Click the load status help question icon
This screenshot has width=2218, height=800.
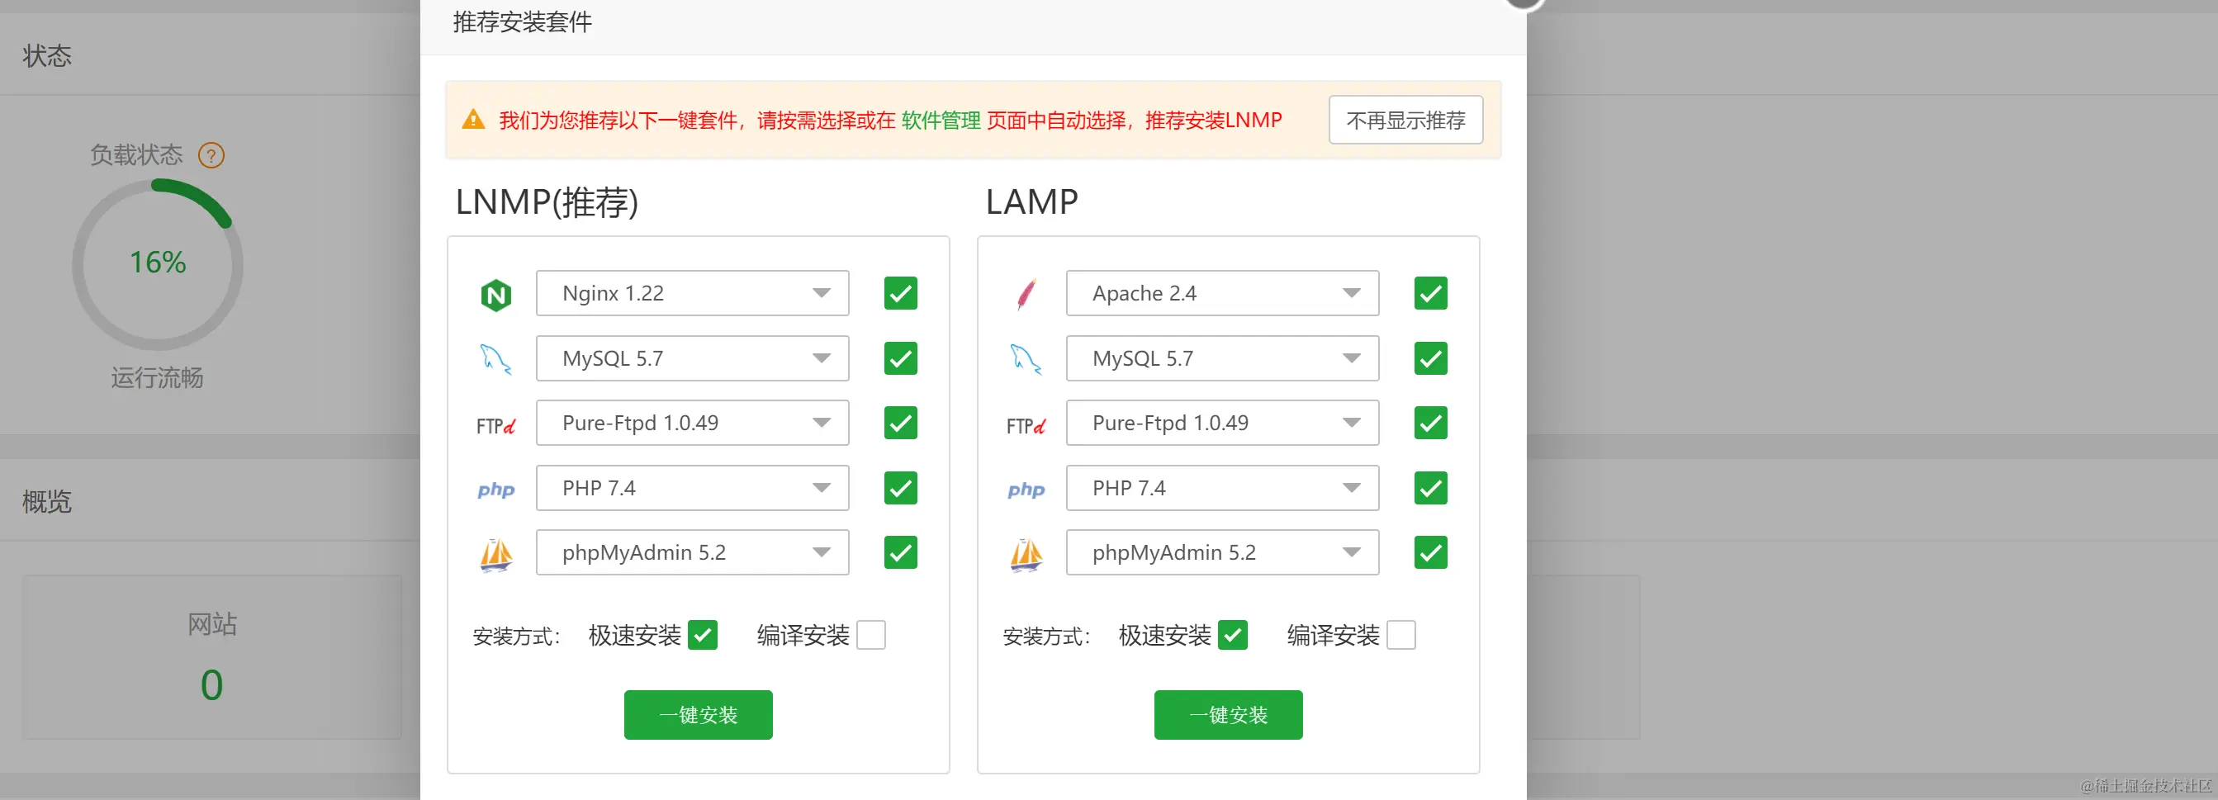pos(211,155)
